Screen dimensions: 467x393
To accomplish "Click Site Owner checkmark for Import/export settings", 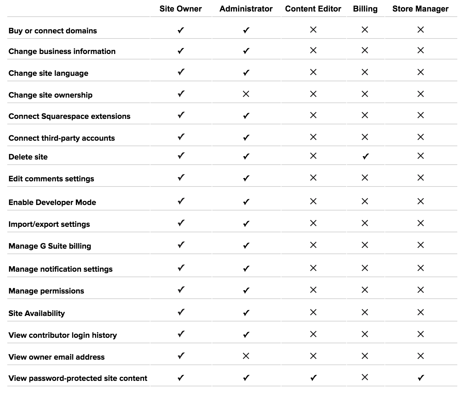I will click(181, 223).
